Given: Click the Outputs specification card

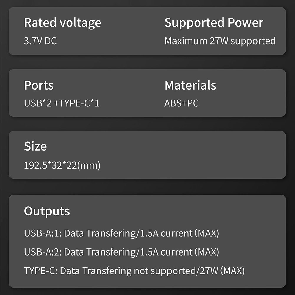Looking at the screenshot, I should (x=147, y=241).
